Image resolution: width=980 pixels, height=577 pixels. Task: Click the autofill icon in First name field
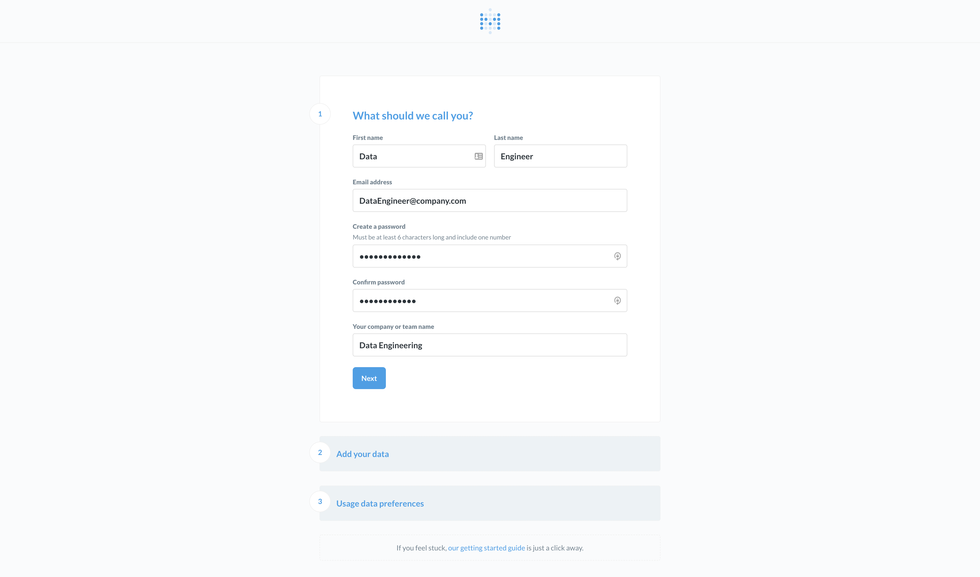(x=478, y=156)
